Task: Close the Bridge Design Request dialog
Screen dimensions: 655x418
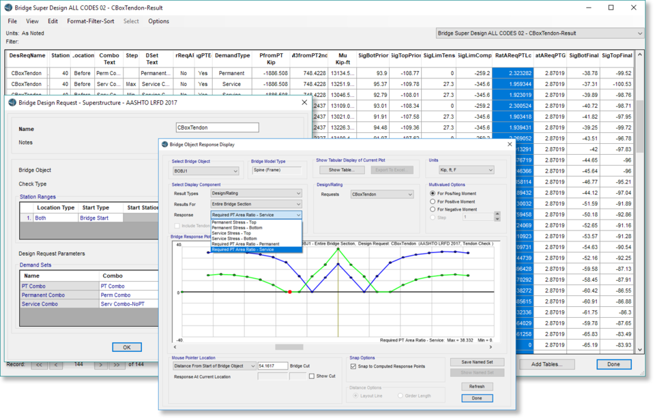Action: (x=304, y=102)
